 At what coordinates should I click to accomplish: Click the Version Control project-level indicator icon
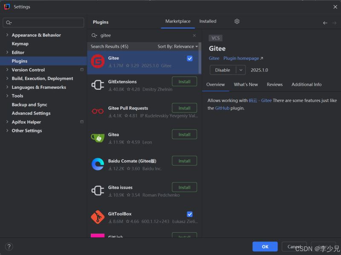pyautogui.click(x=82, y=70)
